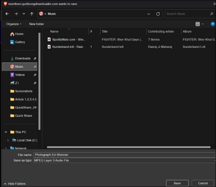Screen dimensions: 216x187
Task: Go back with the left arrow
Action: pyautogui.click(x=7, y=14)
